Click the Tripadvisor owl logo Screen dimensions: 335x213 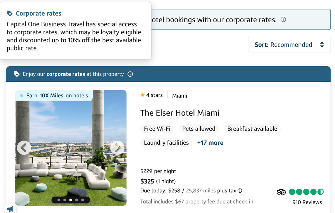281,192
